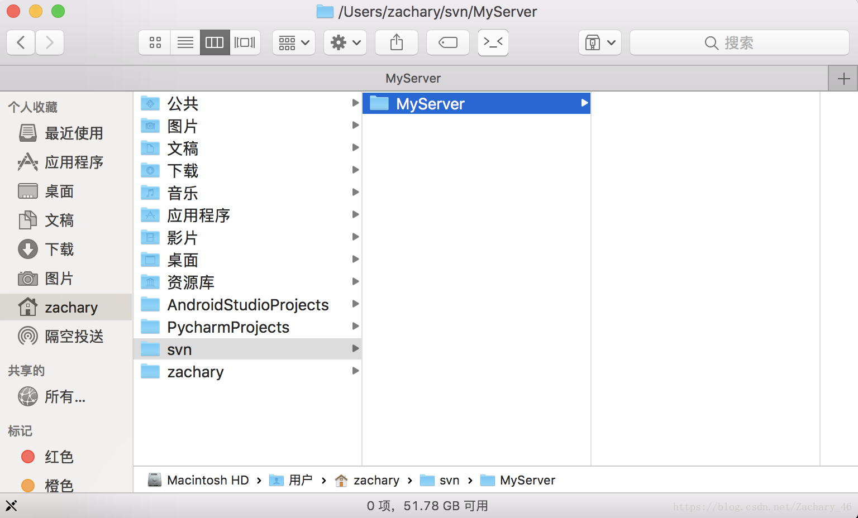The image size is (858, 518).
Task: Select the zachary folder in the column list
Action: 247,371
